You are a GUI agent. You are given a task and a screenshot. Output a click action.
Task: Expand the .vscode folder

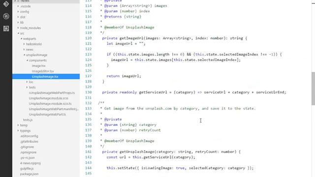(25, 6)
